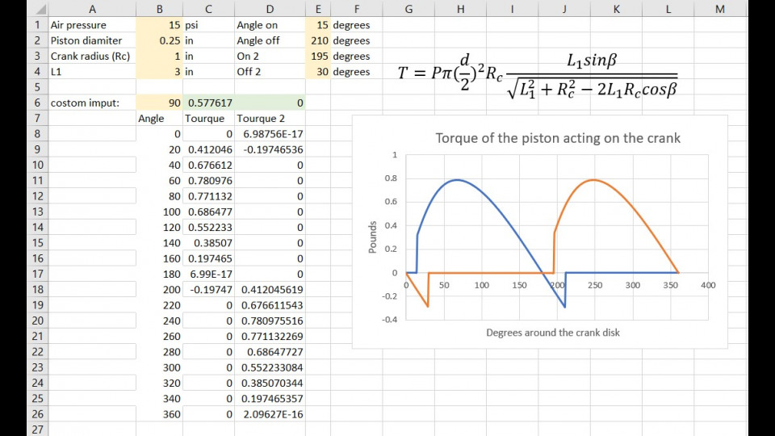
Task: Click the Pounds vertical axis title
Action: [373, 238]
